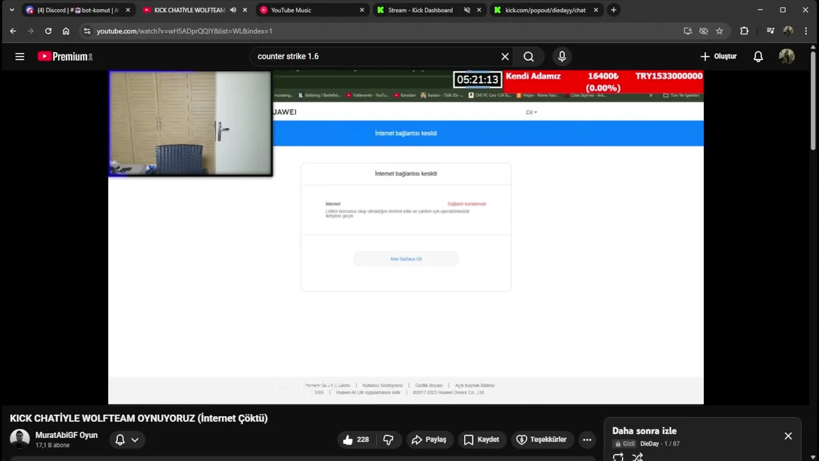The height and width of the screenshot is (461, 819).
Task: Install or cast icon in address bar
Action: (x=688, y=31)
